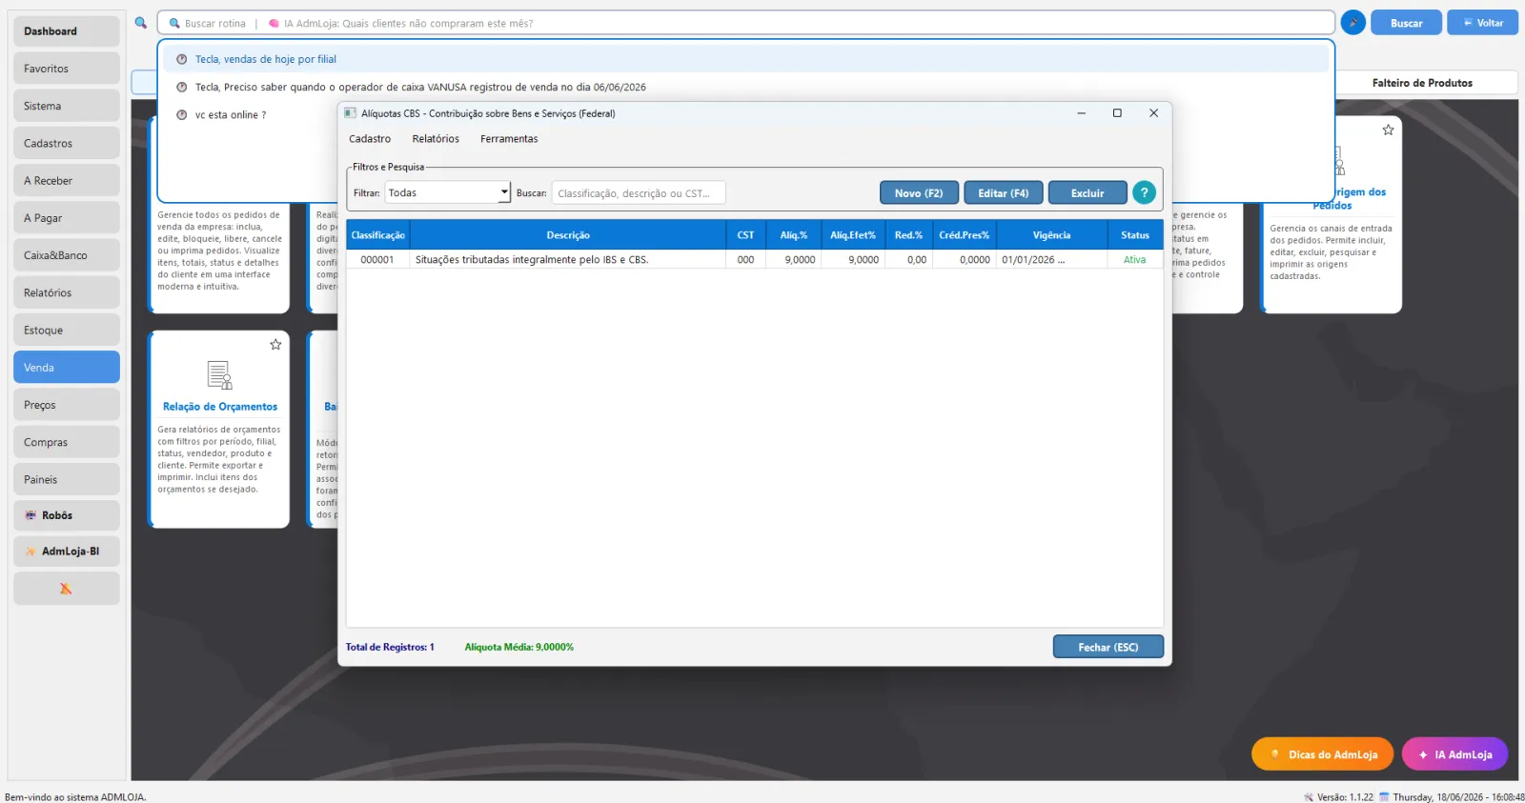The width and height of the screenshot is (1525, 803).
Task: Click the top Buscar button
Action: point(1406,23)
